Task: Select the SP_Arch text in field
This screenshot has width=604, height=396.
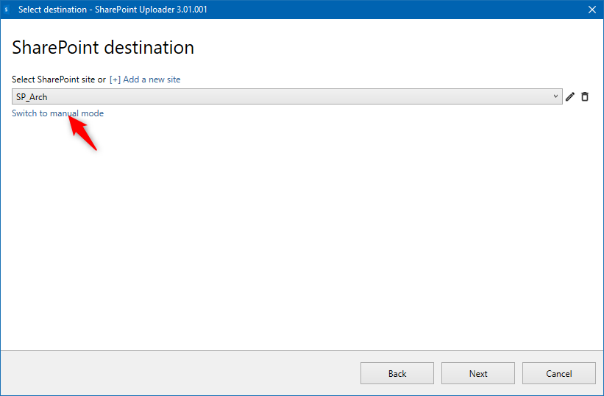Action: pyautogui.click(x=32, y=96)
